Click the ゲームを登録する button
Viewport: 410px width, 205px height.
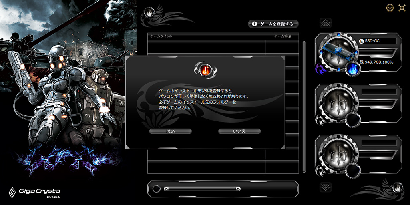coord(273,24)
